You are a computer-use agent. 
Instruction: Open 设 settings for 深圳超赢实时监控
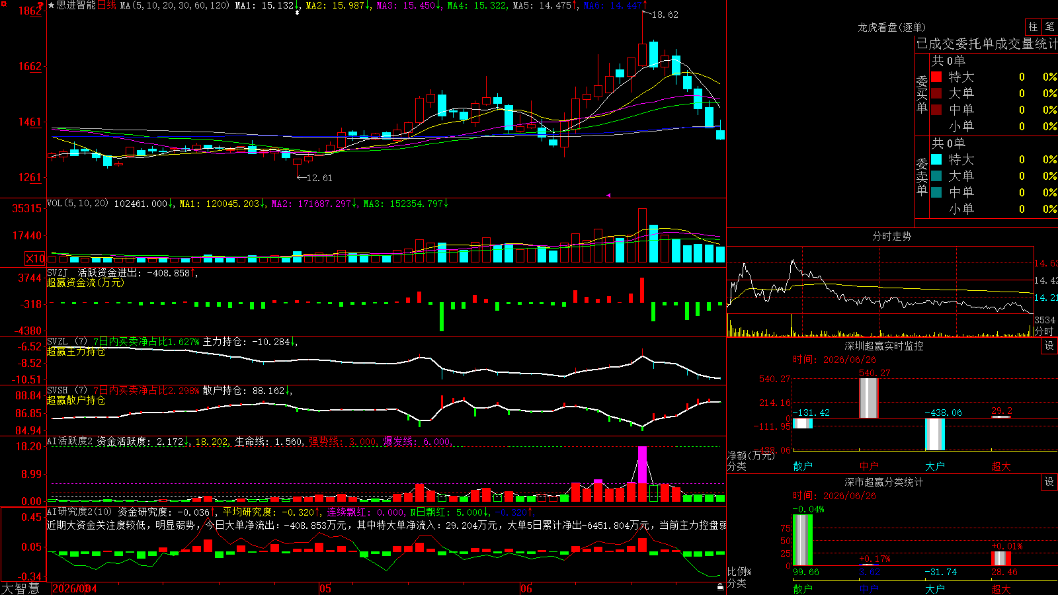tap(1049, 346)
